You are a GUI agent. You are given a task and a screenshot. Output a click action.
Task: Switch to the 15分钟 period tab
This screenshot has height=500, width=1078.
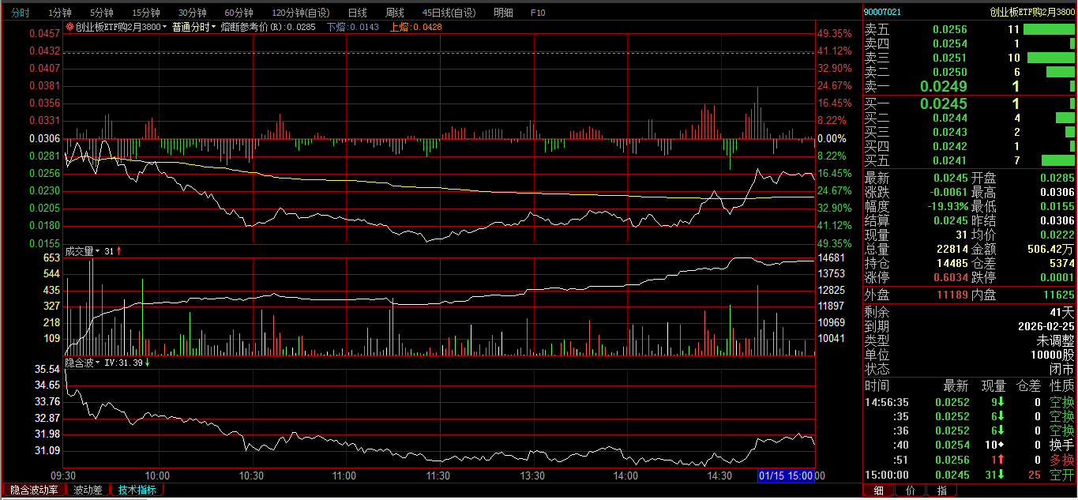point(145,13)
